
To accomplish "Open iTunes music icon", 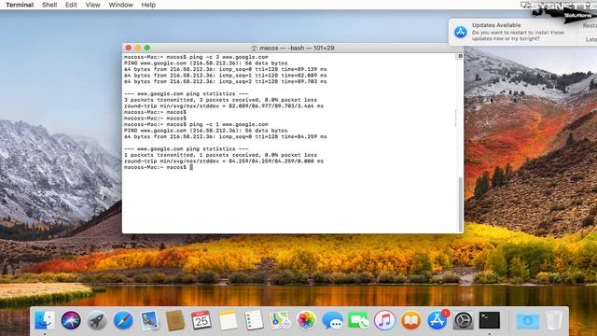I will (x=384, y=320).
